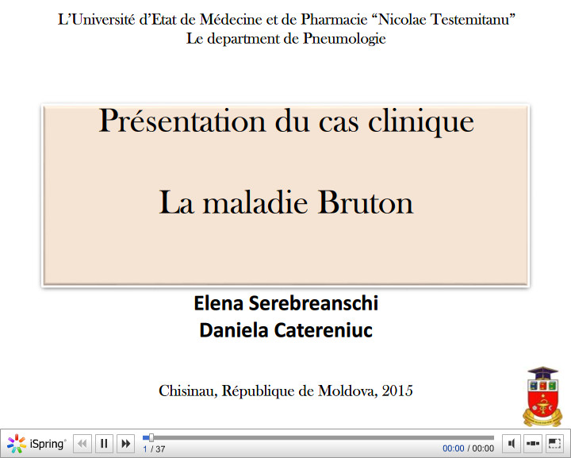Click the title 'Présentation du cas clinique'
This screenshot has width=571, height=458.
pyautogui.click(x=285, y=121)
